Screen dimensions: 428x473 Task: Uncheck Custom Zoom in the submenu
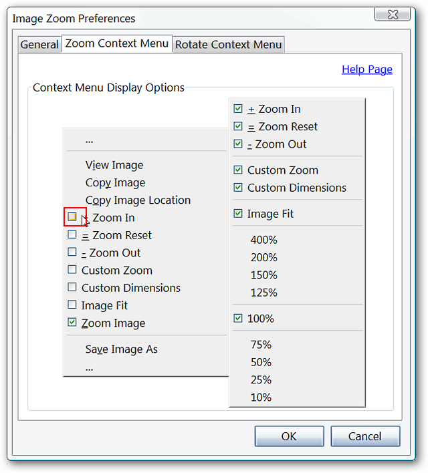point(238,170)
